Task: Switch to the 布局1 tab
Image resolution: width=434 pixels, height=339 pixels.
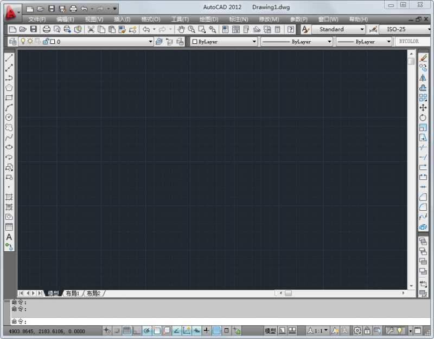Action: [72, 293]
